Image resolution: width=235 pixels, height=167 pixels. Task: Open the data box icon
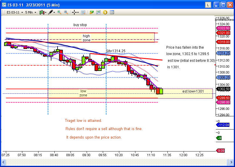click(83, 12)
